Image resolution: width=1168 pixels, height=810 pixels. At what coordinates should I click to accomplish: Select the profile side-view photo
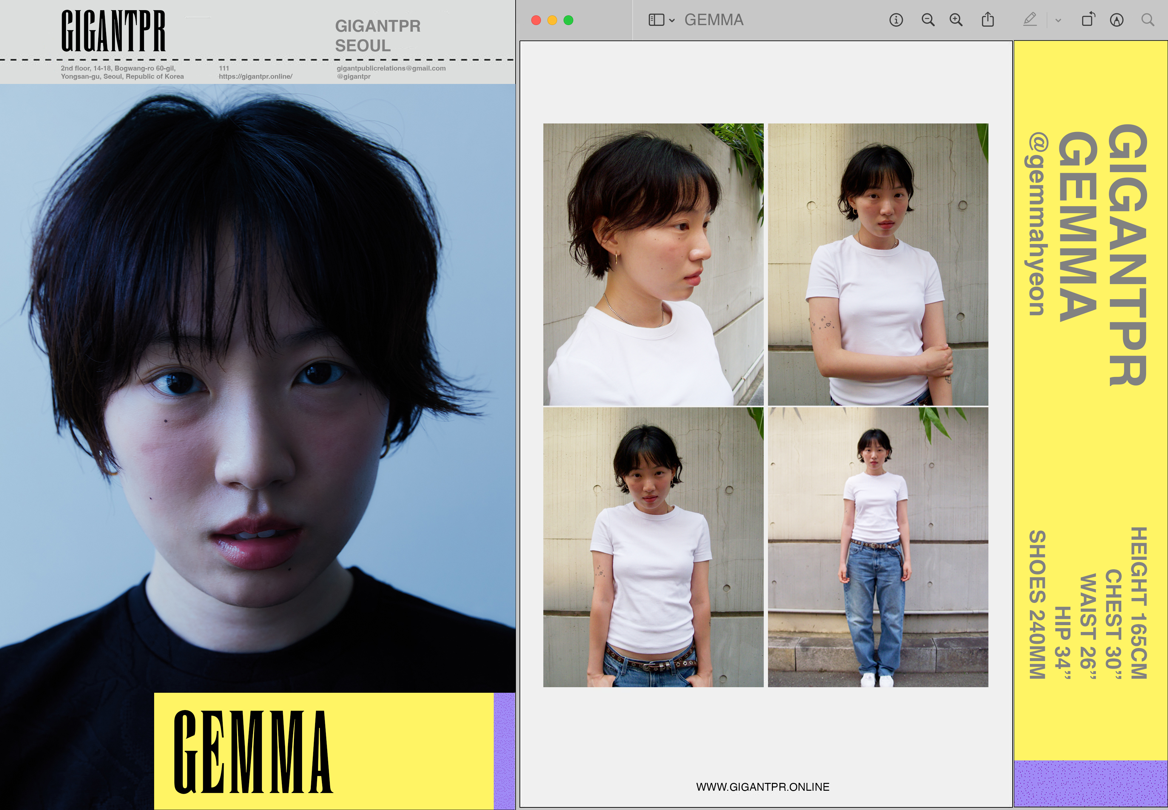point(653,264)
